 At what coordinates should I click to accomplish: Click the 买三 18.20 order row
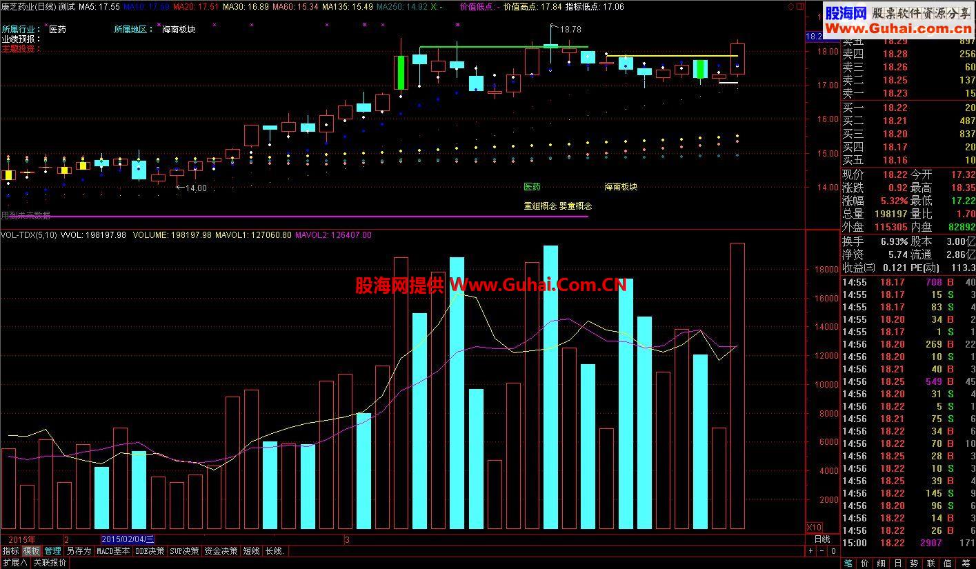click(908, 134)
